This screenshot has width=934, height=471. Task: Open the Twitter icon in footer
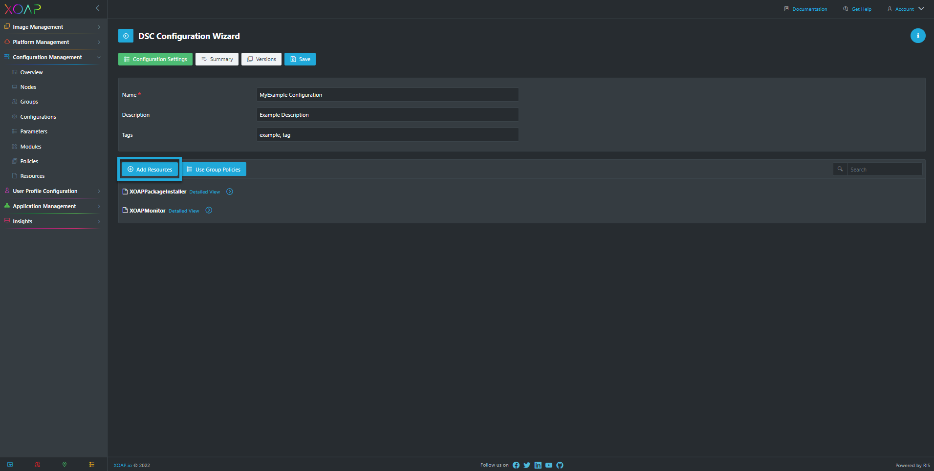tap(527, 465)
